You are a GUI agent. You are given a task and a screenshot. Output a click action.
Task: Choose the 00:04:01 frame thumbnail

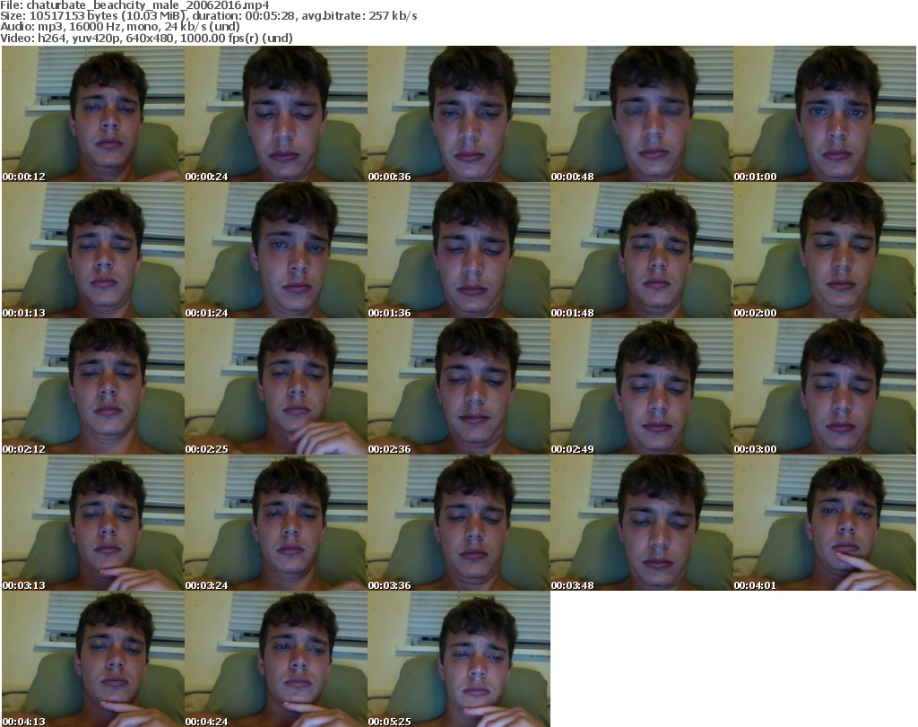(825, 524)
